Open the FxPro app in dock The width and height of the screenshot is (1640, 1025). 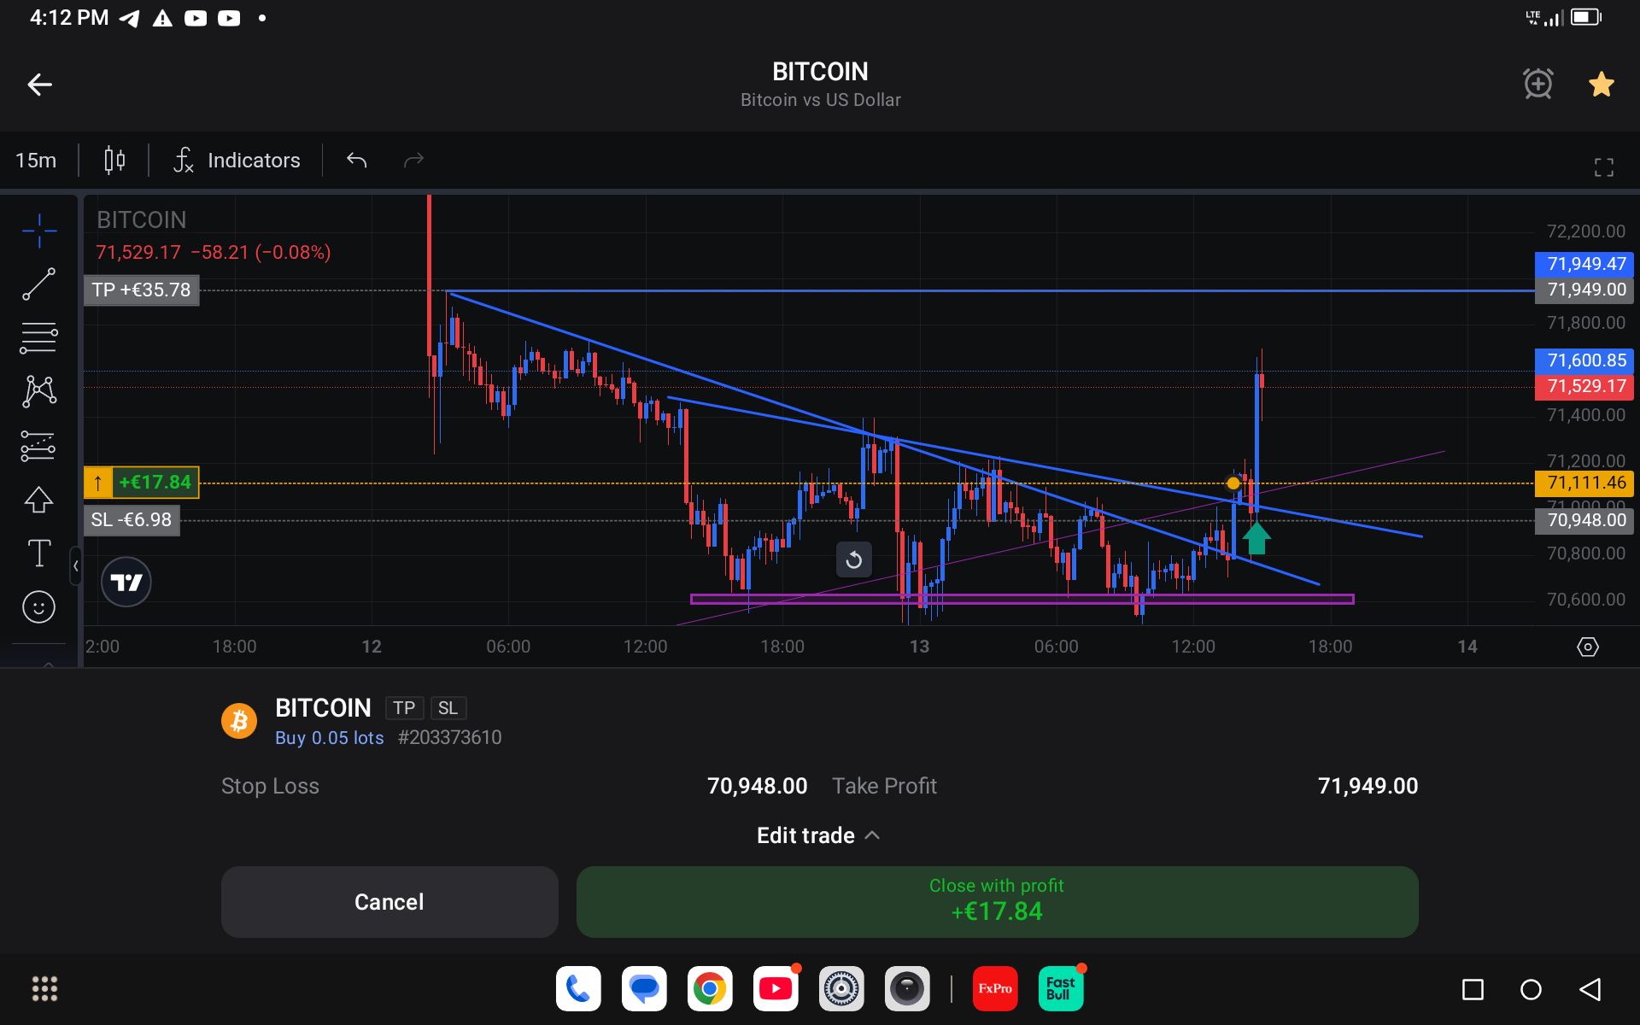[995, 989]
